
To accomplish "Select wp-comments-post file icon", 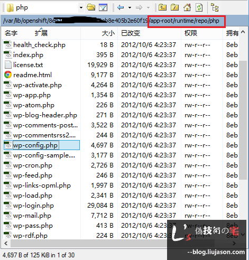I will (8, 125).
